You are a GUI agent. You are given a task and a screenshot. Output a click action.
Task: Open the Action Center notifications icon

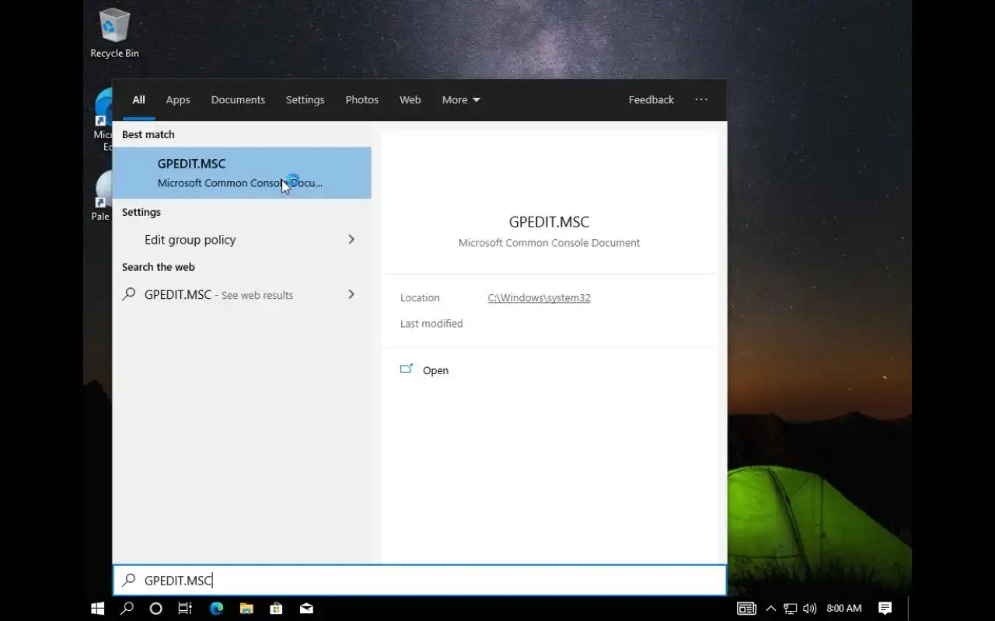pos(885,608)
